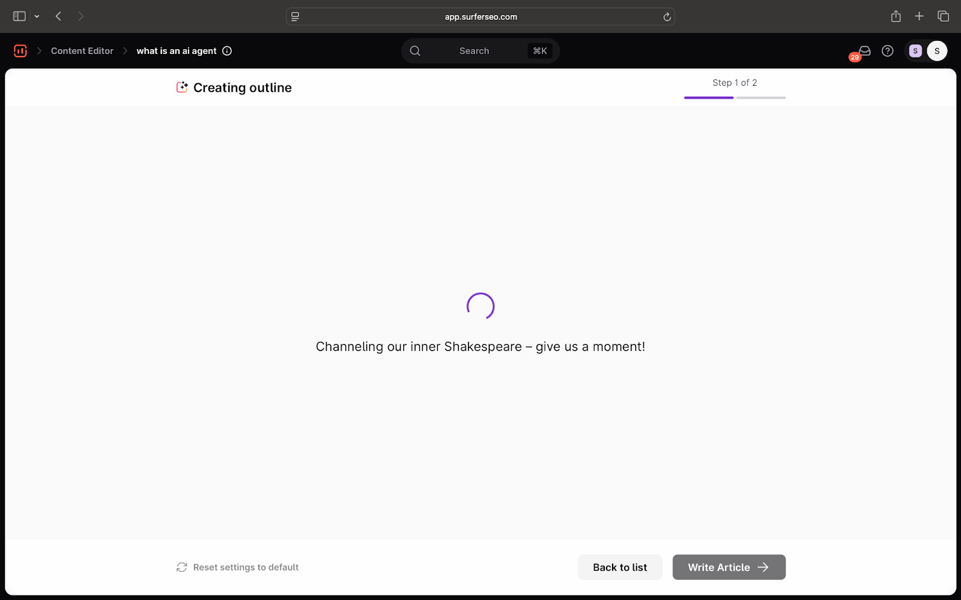
Task: Toggle the Safari sidebar
Action: click(x=19, y=16)
